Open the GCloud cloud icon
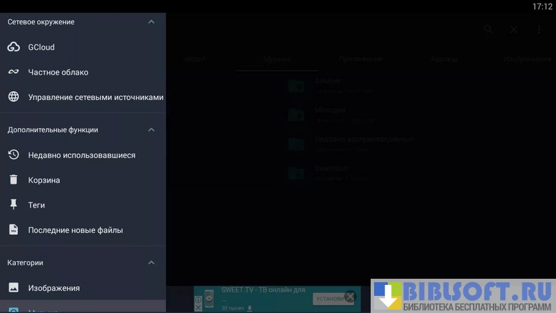This screenshot has height=313, width=556. (x=13, y=47)
